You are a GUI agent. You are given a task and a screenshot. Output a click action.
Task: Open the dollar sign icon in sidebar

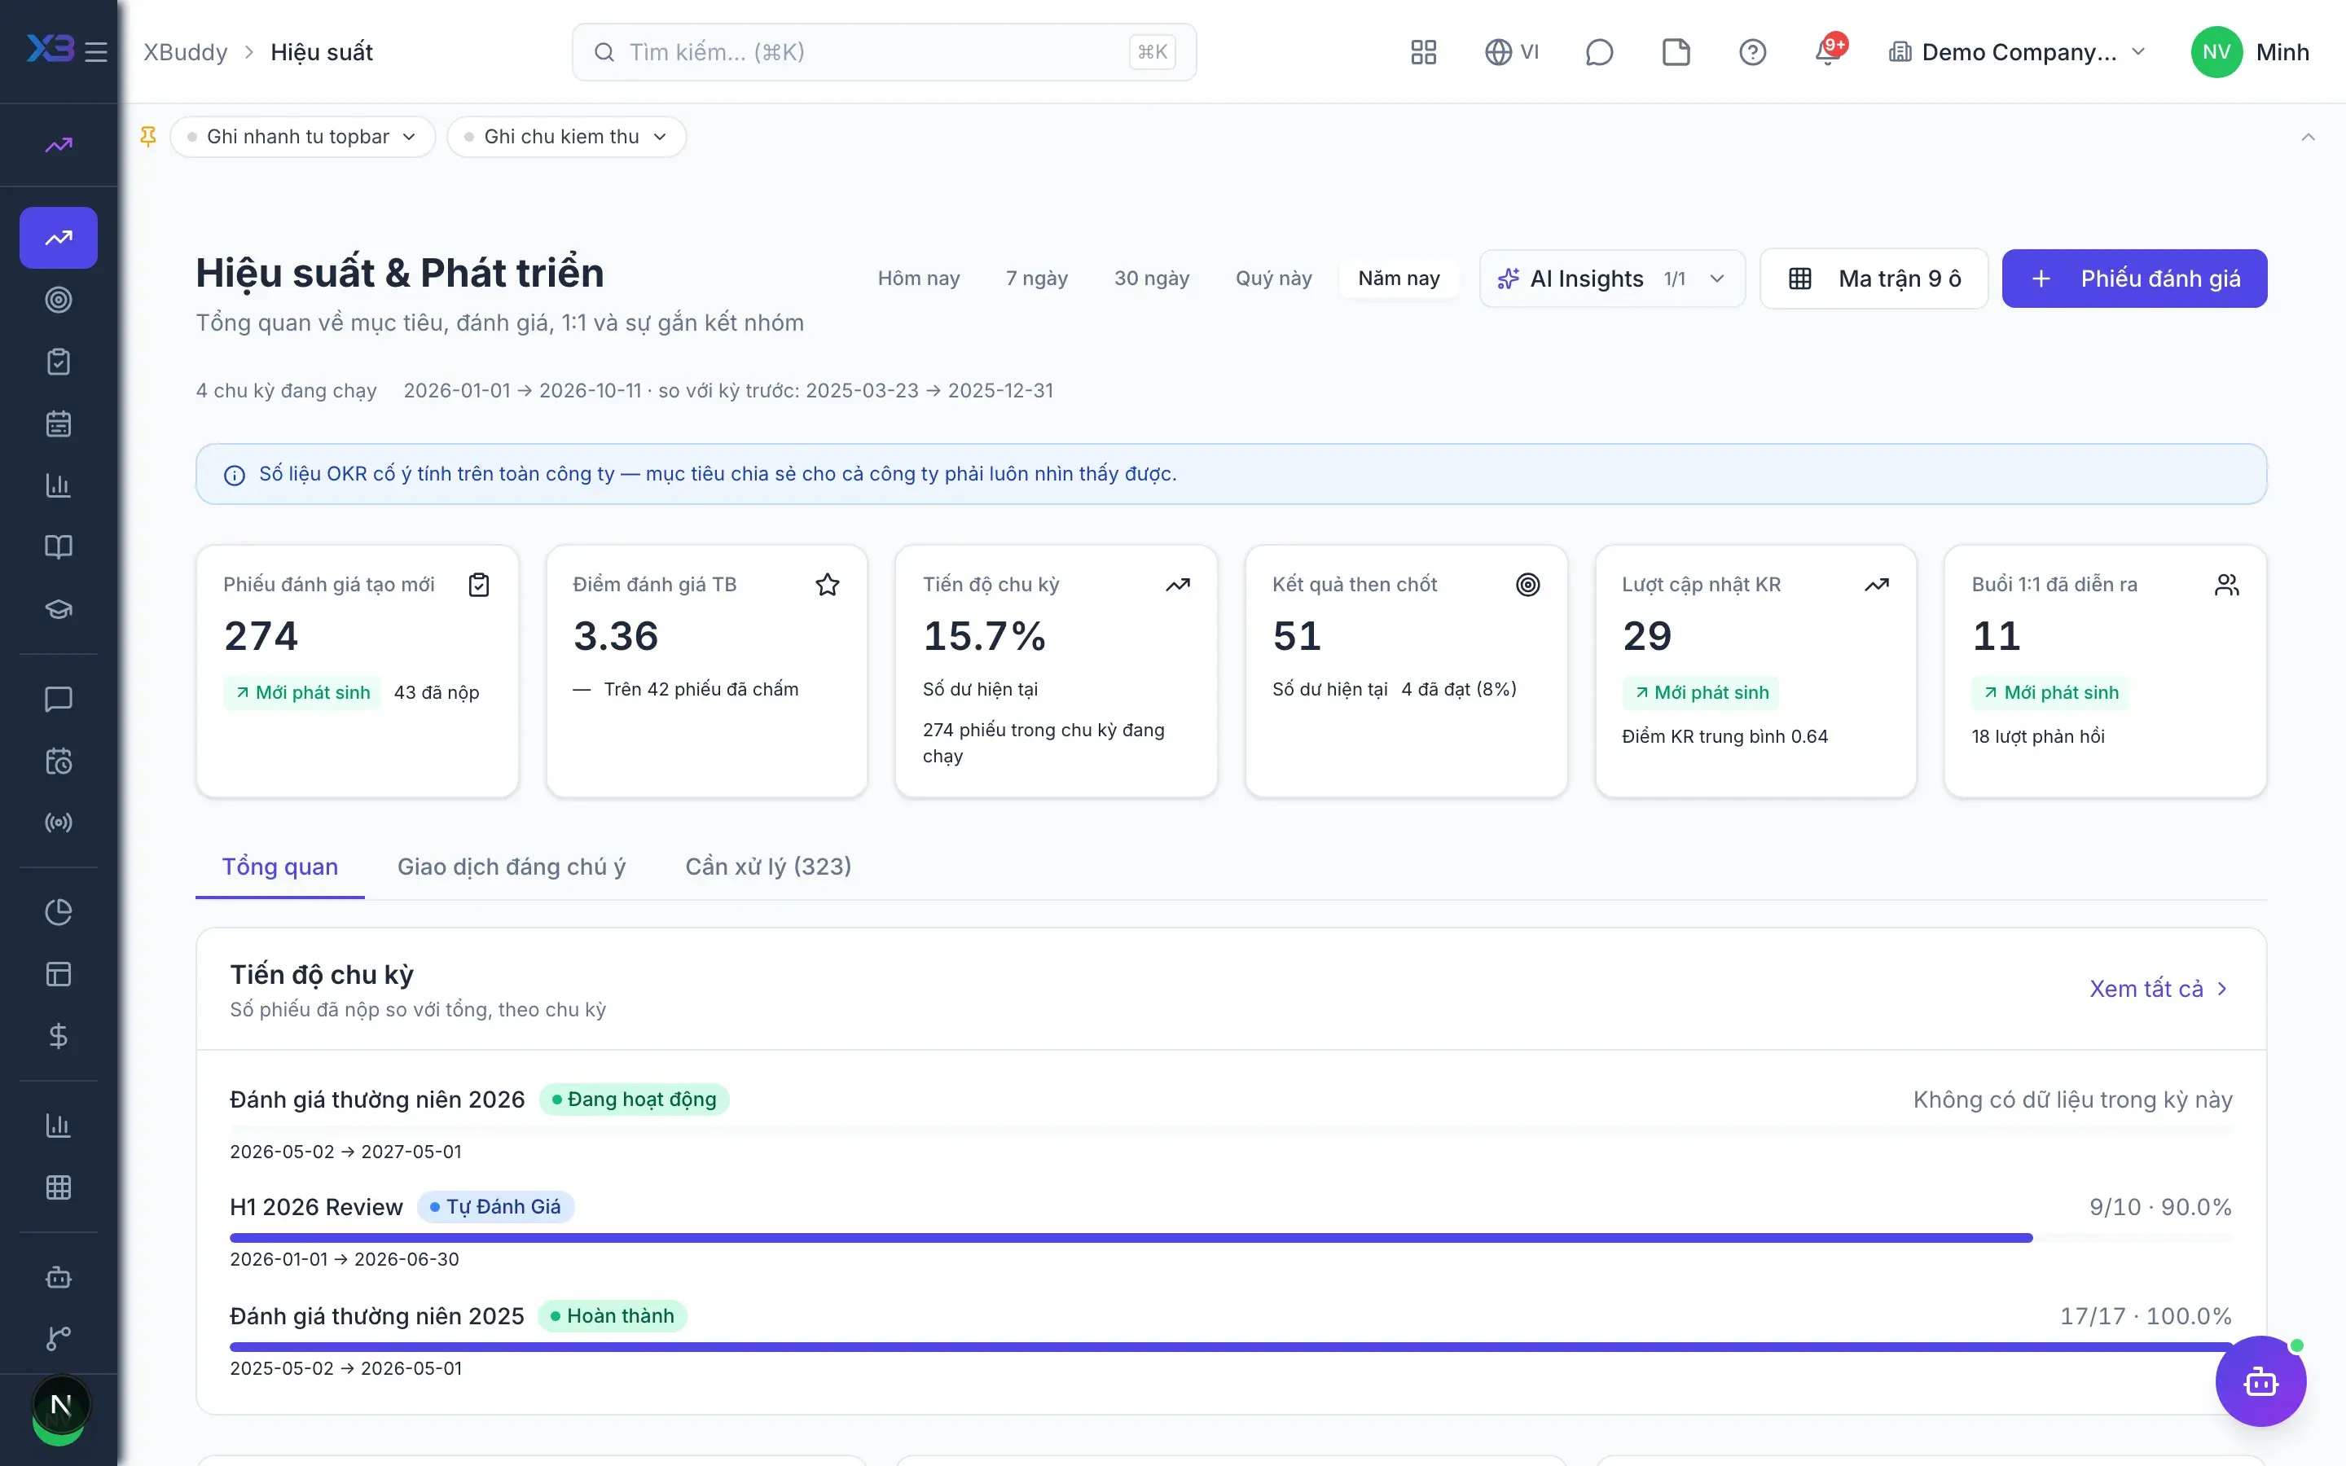pos(58,1035)
